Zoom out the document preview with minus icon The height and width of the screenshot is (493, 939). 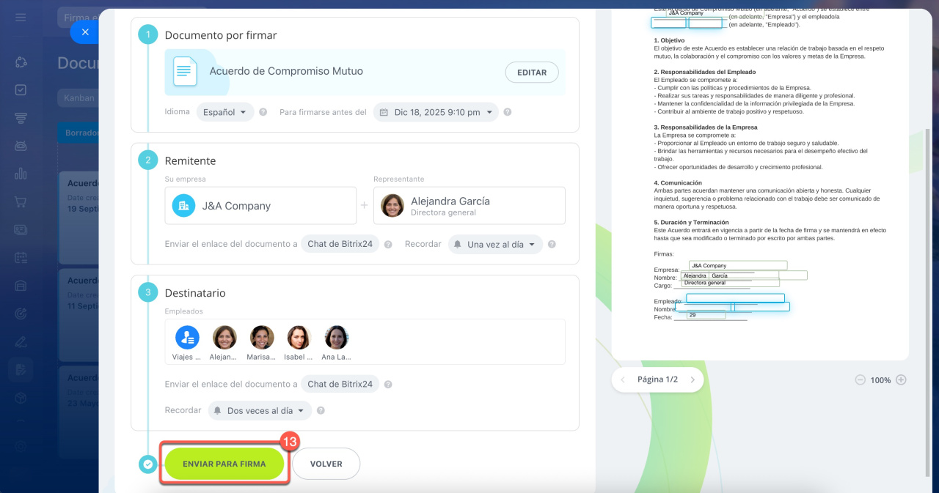[x=860, y=380]
